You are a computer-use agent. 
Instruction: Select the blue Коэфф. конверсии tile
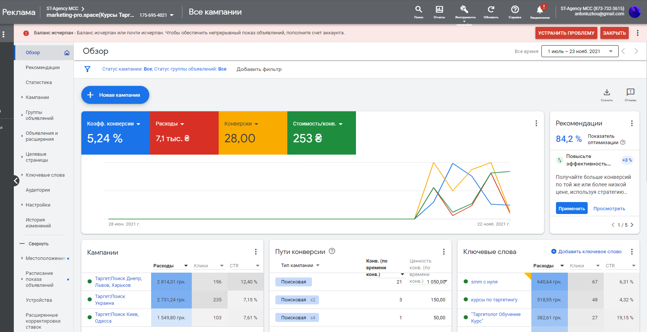(x=115, y=133)
